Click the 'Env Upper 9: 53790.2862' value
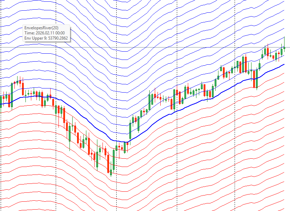 [46, 38]
